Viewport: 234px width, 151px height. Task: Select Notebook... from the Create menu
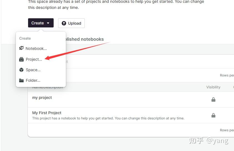36,48
